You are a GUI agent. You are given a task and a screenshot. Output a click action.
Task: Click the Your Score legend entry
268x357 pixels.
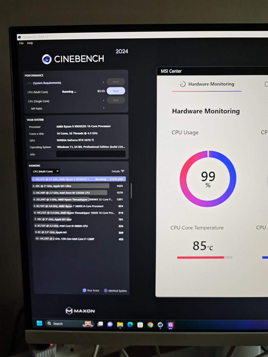[x=91, y=290]
